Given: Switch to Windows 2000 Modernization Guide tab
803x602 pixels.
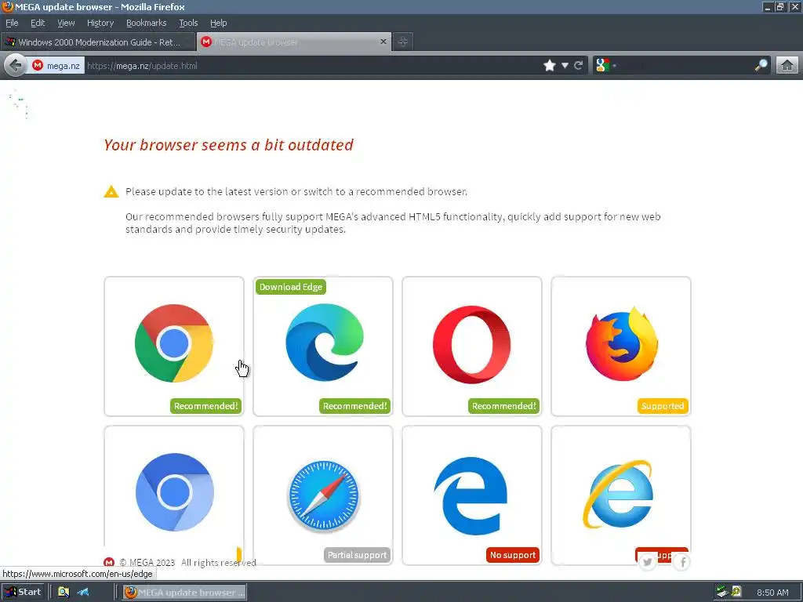Looking at the screenshot, I should point(98,42).
